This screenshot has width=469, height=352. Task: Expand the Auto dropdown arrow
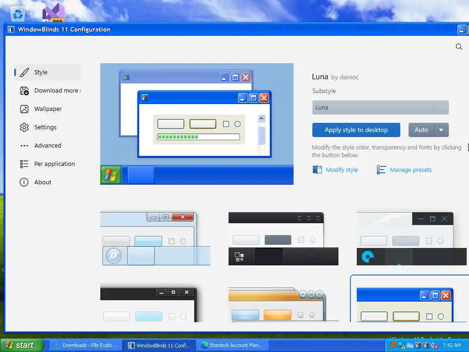[441, 130]
